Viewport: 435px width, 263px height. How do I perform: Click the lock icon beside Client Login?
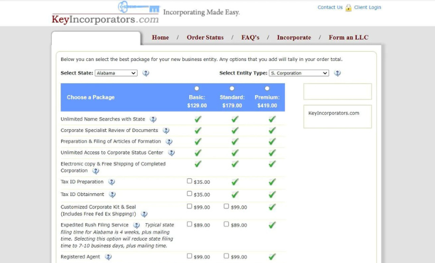point(349,8)
